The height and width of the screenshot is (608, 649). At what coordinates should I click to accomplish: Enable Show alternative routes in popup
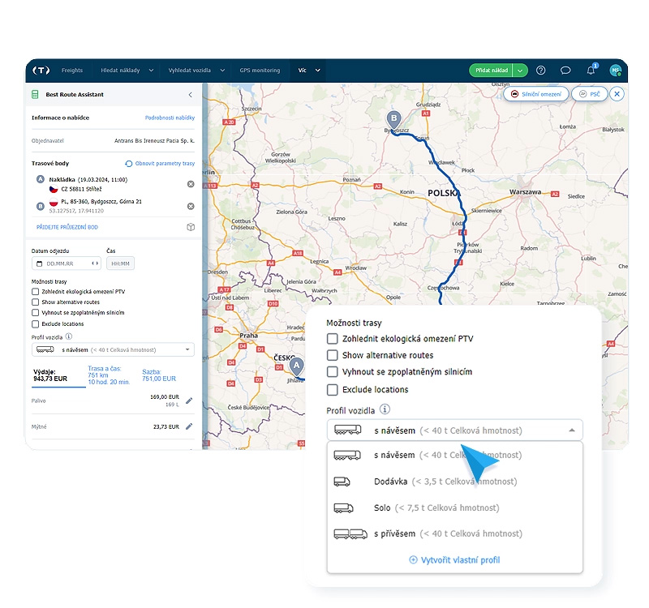click(x=333, y=355)
